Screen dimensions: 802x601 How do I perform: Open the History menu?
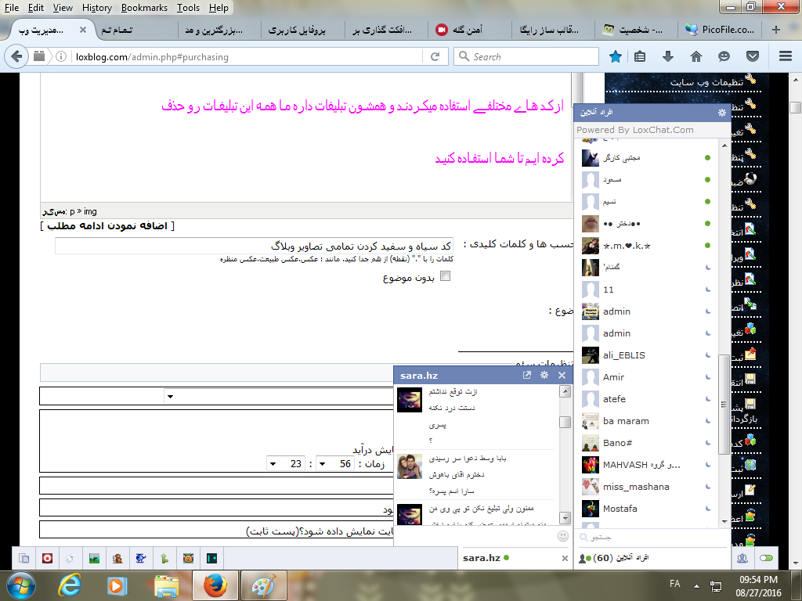96,8
